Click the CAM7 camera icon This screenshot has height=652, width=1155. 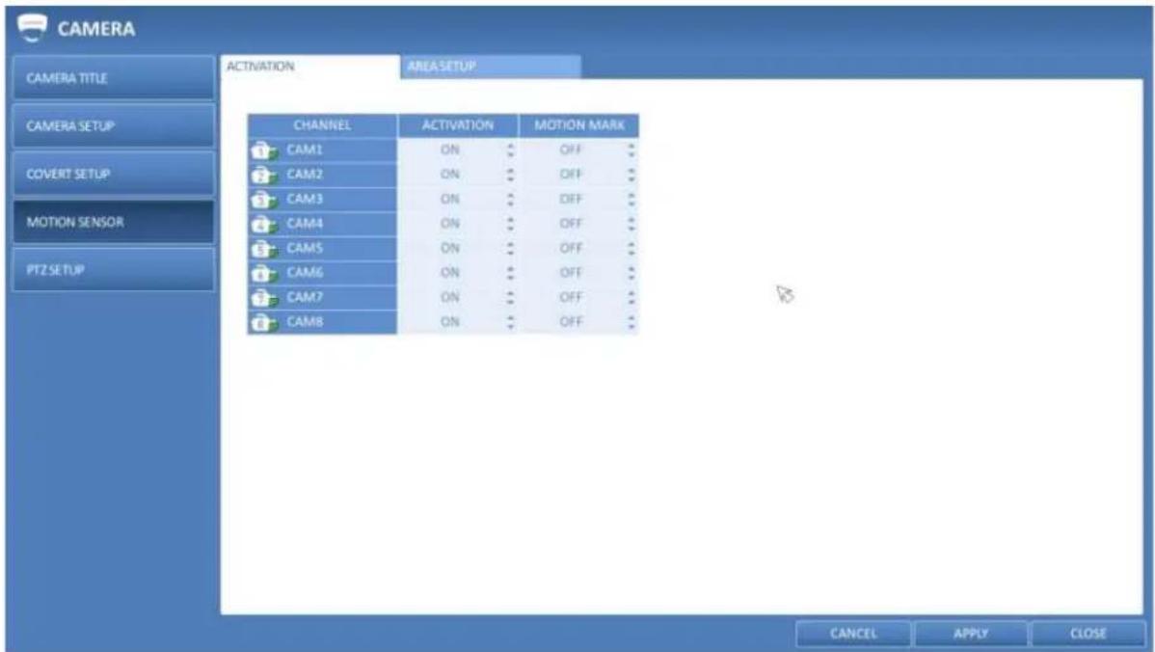(264, 298)
